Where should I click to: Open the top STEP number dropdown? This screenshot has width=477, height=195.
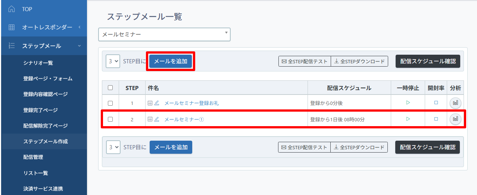click(113, 61)
